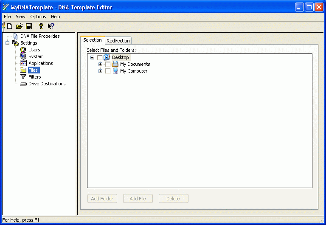The image size is (326, 225).
Task: Select DNA File Properties tree item
Action: click(x=40, y=36)
